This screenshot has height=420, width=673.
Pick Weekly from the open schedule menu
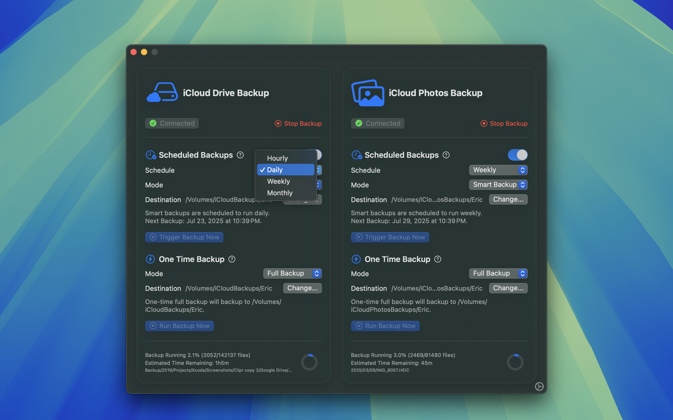click(x=285, y=181)
